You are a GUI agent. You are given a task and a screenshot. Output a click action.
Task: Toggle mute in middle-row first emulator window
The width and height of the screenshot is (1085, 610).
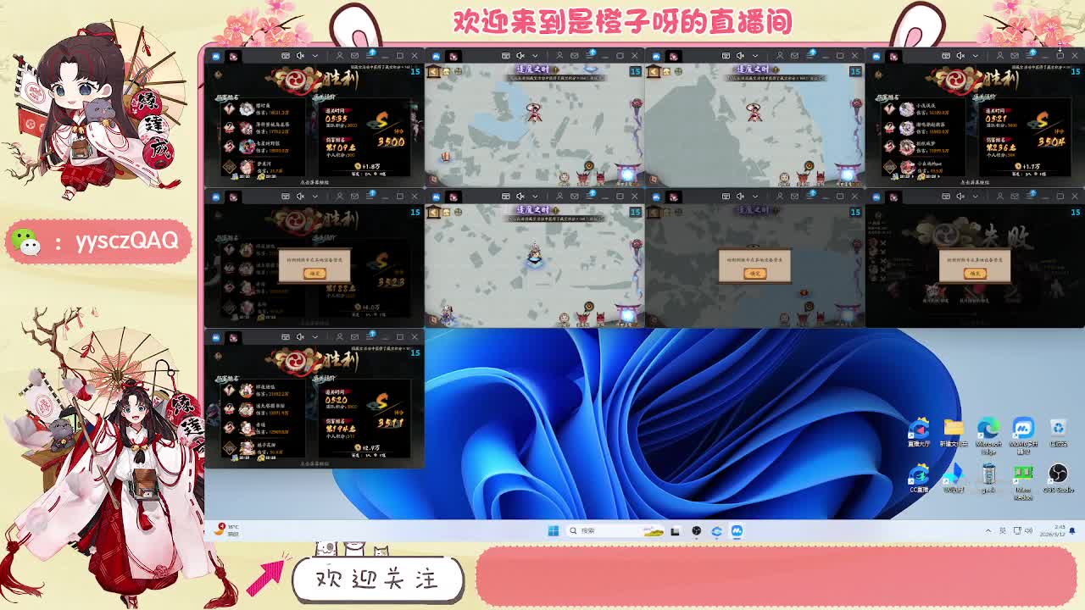[300, 197]
